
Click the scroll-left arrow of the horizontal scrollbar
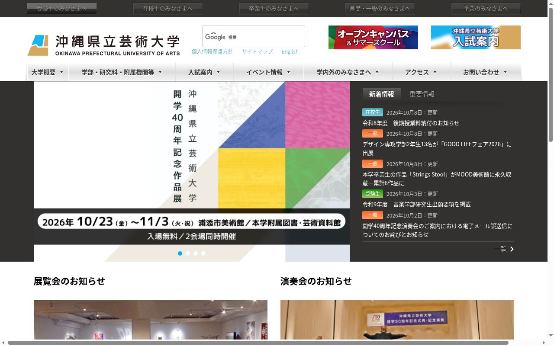3,343
